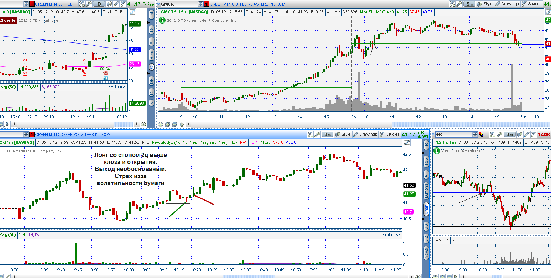The width and height of the screenshot is (551, 278).
Task: Open the N side tab of daily chart
Action: click(151, 103)
